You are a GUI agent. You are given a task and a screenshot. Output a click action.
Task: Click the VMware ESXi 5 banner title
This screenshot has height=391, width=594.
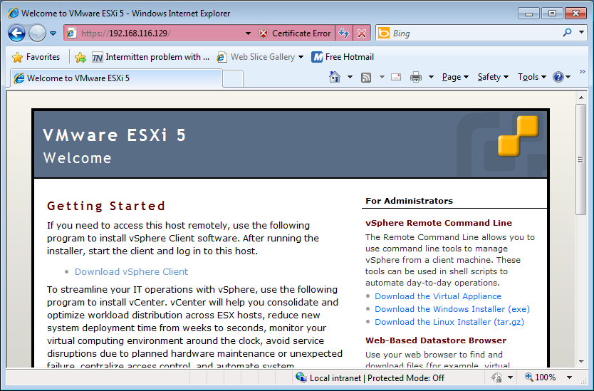[x=115, y=135]
